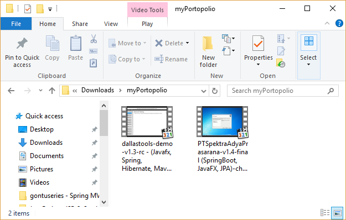Click the Copy path icon
Viewport: 346px width, 220px height.
point(94,51)
